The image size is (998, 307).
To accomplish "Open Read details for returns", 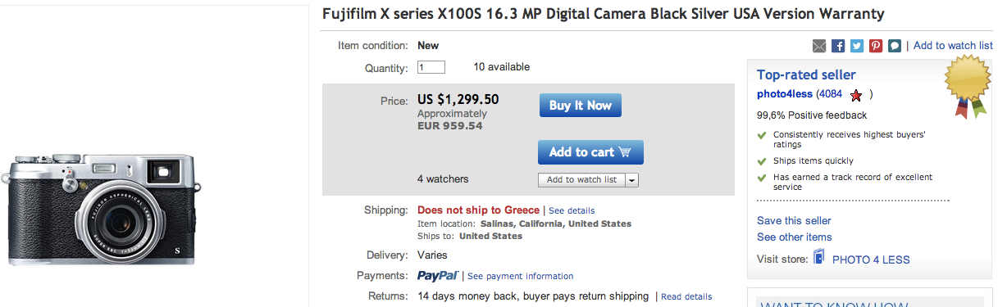I will click(686, 297).
